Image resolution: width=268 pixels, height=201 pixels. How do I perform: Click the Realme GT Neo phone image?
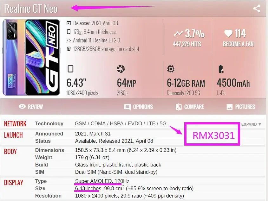click(x=31, y=57)
